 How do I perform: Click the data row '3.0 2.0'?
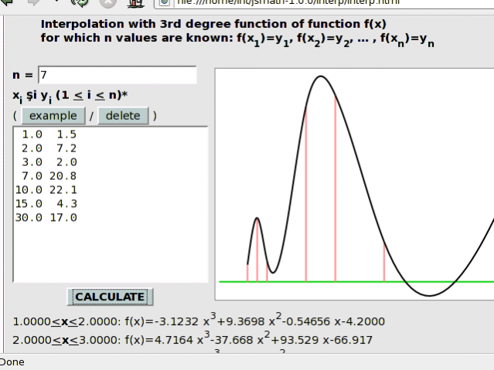click(49, 162)
